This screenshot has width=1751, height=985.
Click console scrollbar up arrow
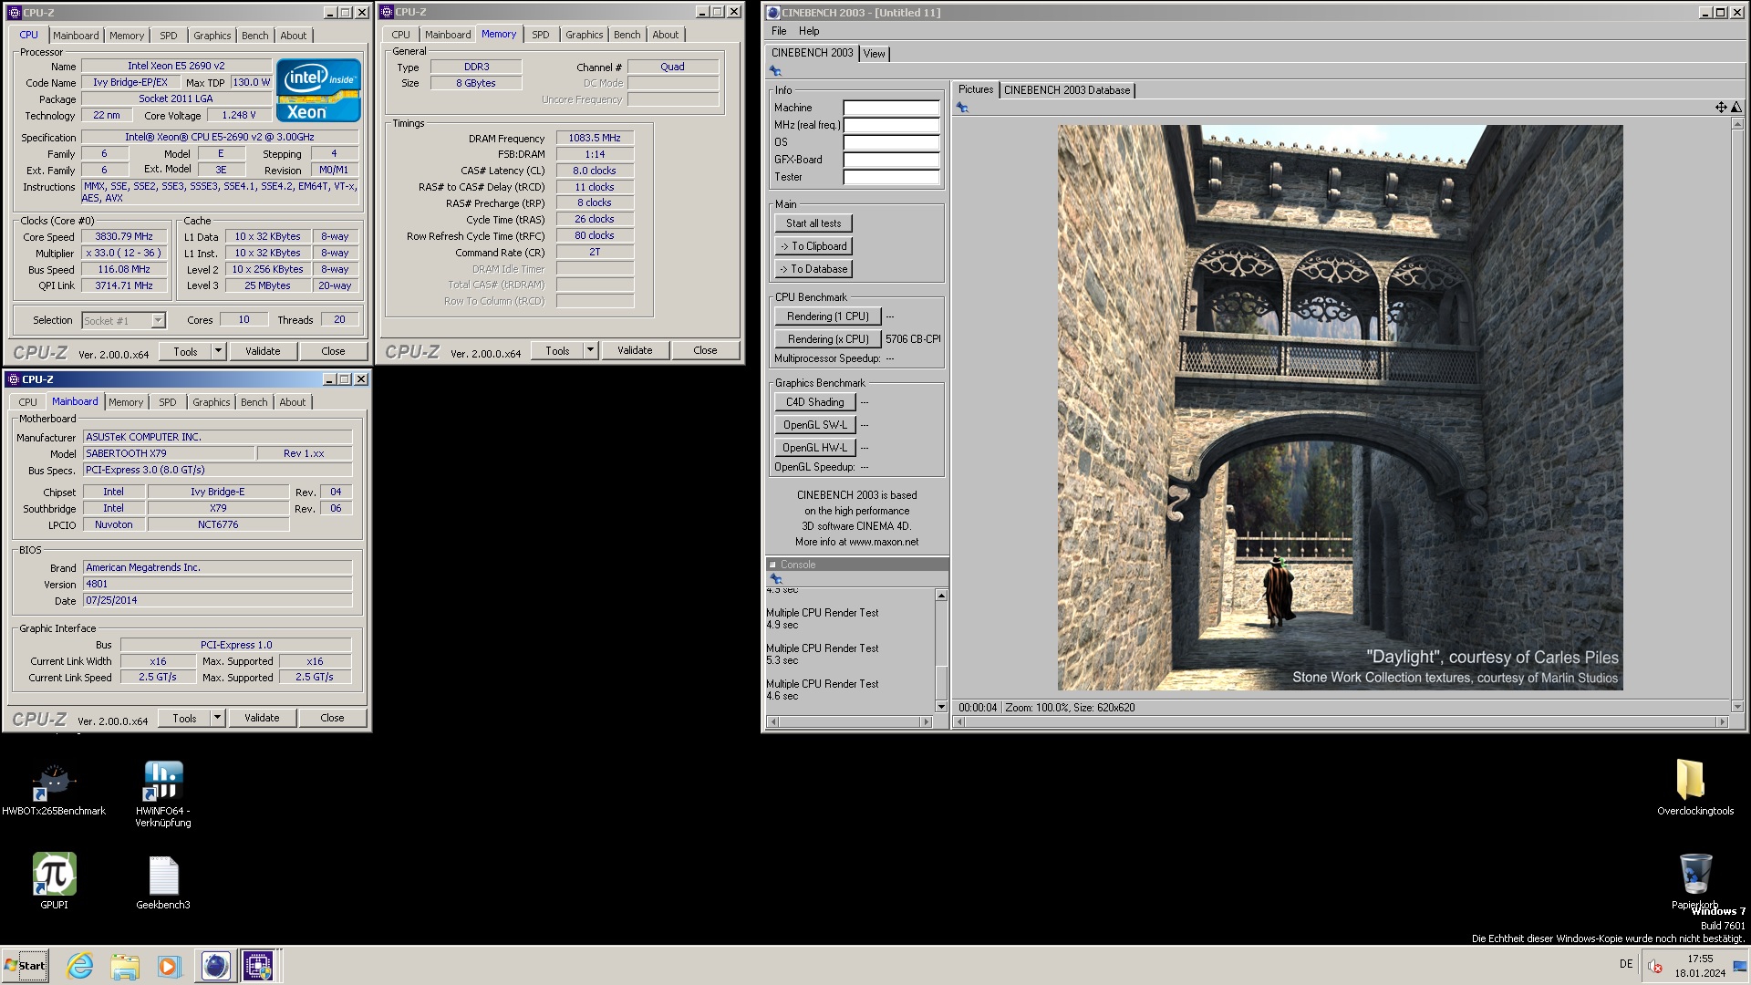click(941, 596)
